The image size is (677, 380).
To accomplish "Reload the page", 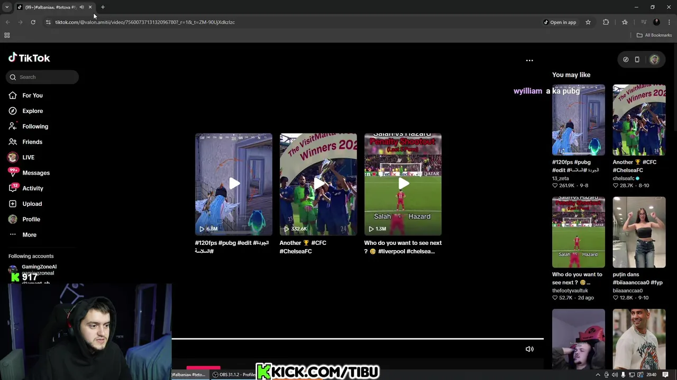I will pyautogui.click(x=33, y=22).
